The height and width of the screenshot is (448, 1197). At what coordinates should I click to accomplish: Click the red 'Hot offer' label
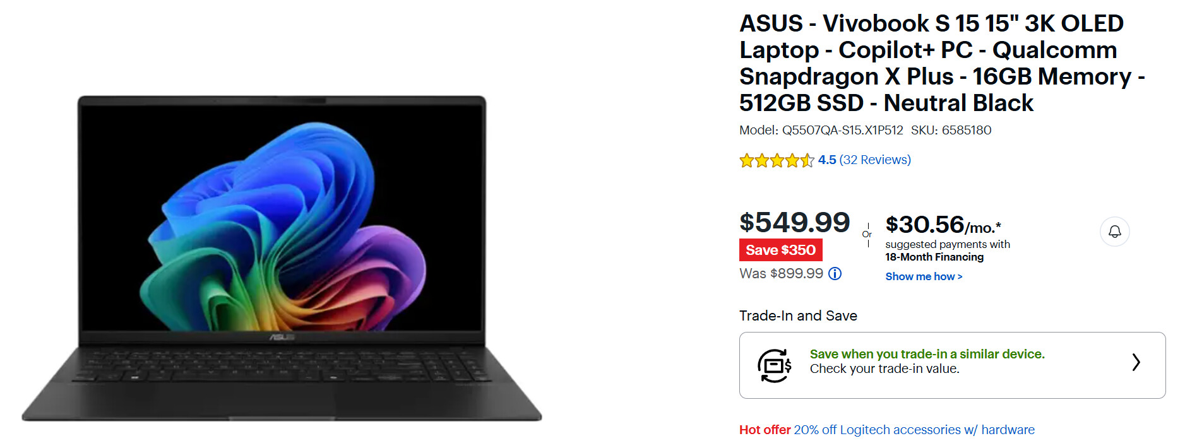click(765, 430)
